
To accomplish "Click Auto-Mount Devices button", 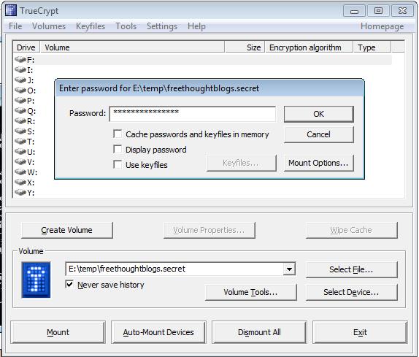I will [158, 332].
